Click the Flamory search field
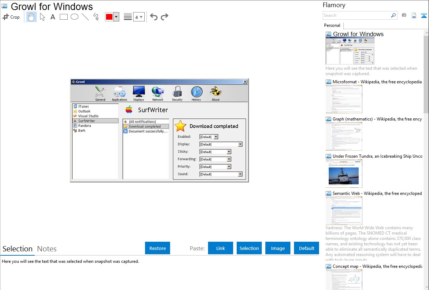Image resolution: width=429 pixels, height=290 pixels. pyautogui.click(x=357, y=15)
